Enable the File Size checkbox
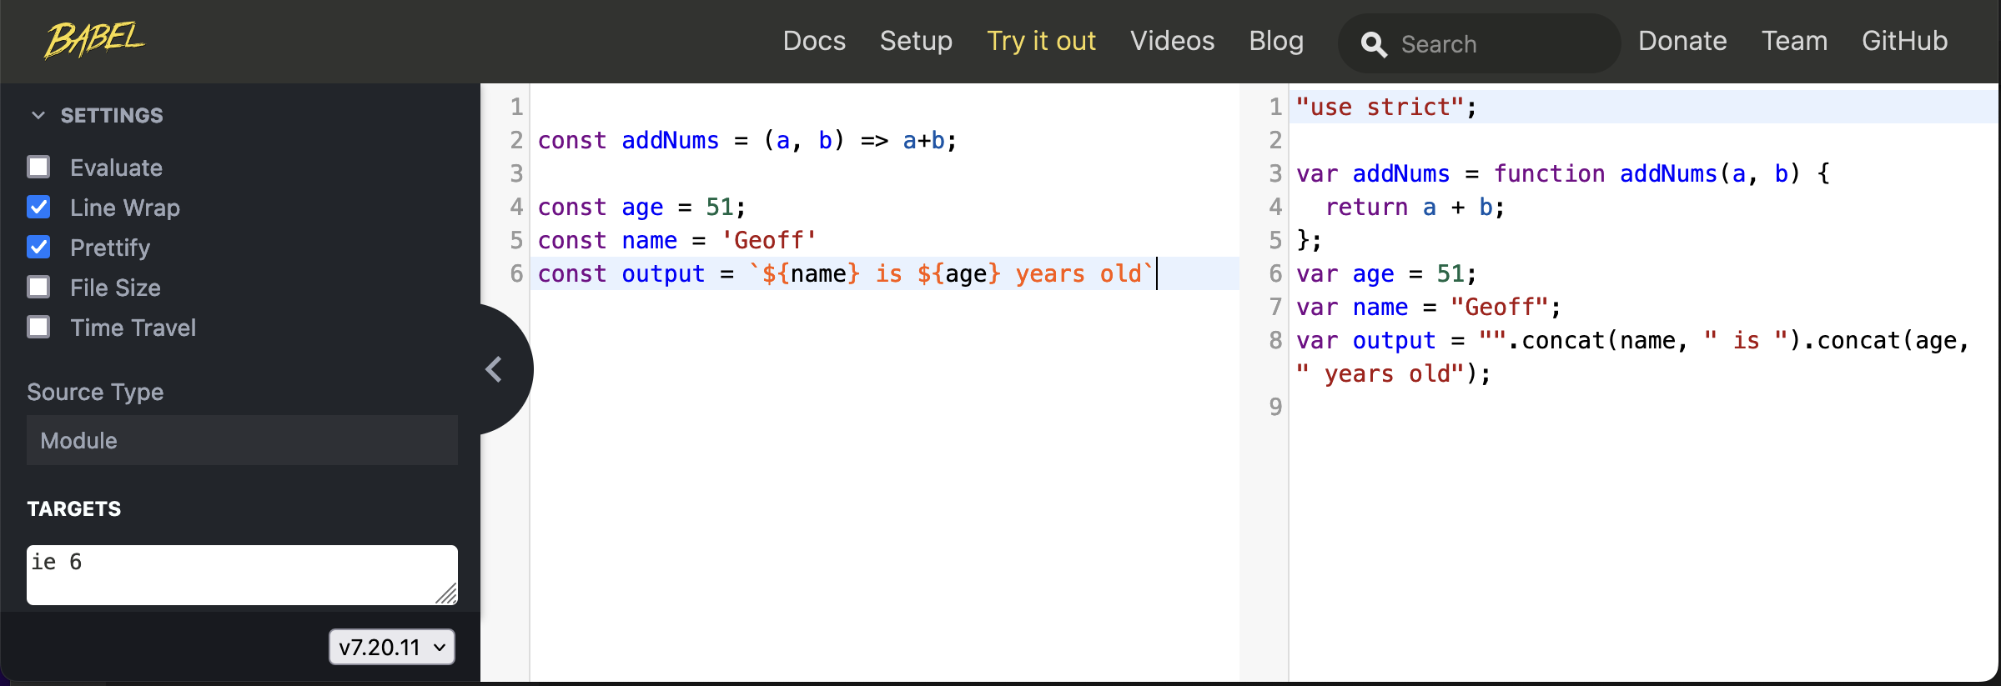The width and height of the screenshot is (2001, 686). coord(38,287)
